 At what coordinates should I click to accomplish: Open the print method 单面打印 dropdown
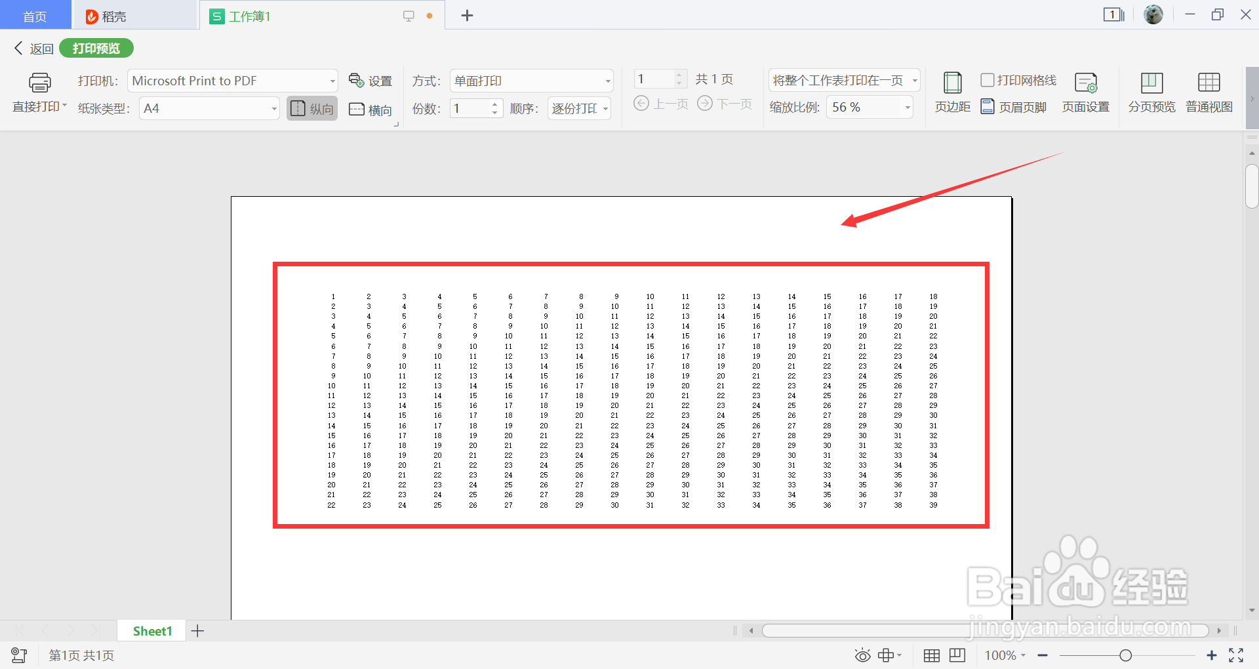coord(608,81)
